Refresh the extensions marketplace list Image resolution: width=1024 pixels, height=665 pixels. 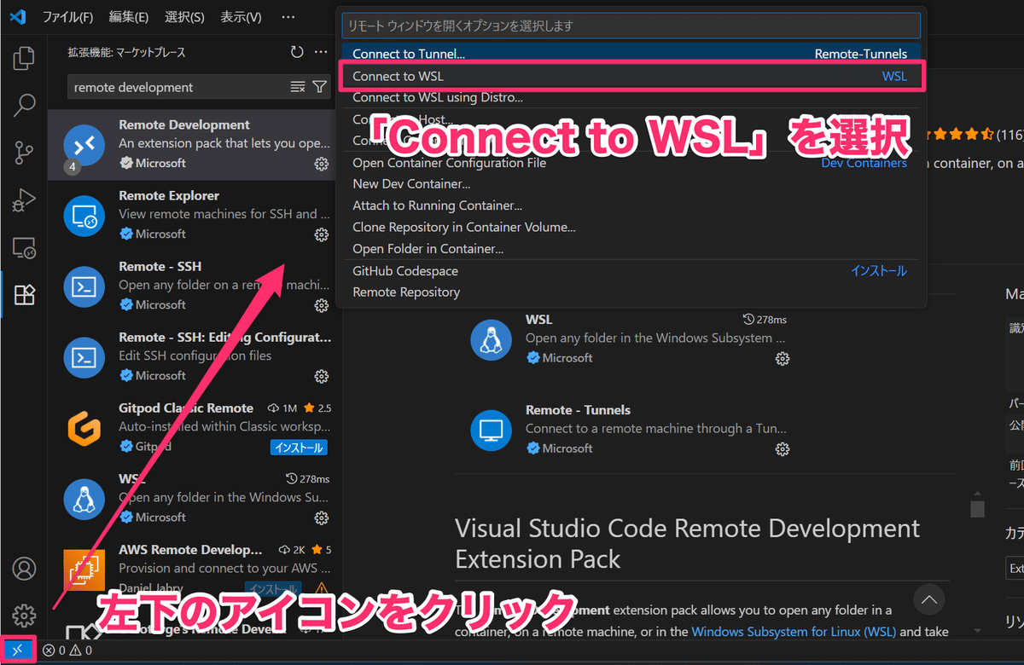297,51
